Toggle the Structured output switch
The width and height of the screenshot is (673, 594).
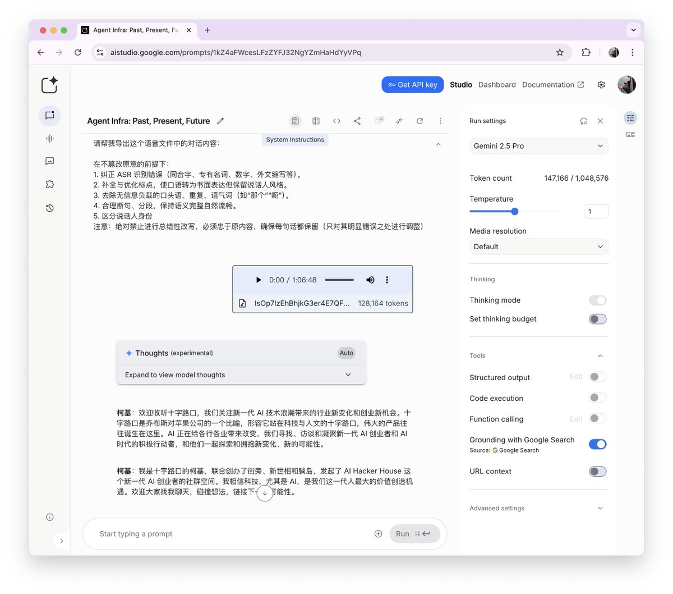pos(598,377)
